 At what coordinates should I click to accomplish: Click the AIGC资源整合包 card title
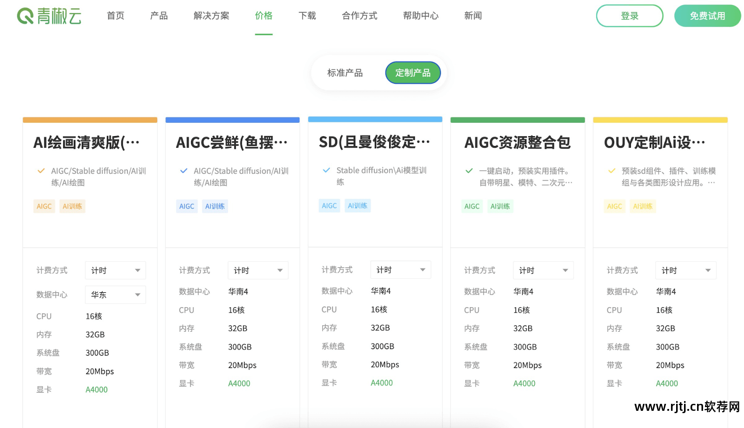(518, 143)
